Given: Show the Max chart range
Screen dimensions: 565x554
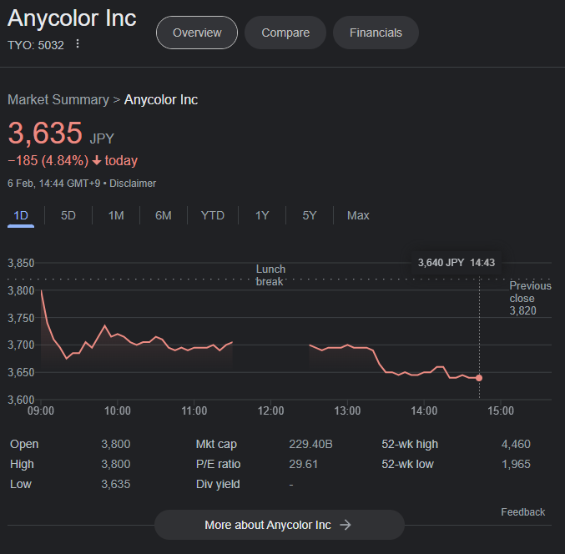Looking at the screenshot, I should [x=358, y=215].
